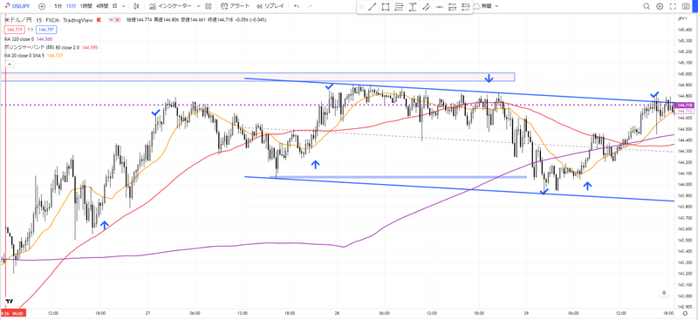Screen dimensions: 698x320
Task: Open the JPY currency selector on price scale
Action: coord(681,19)
